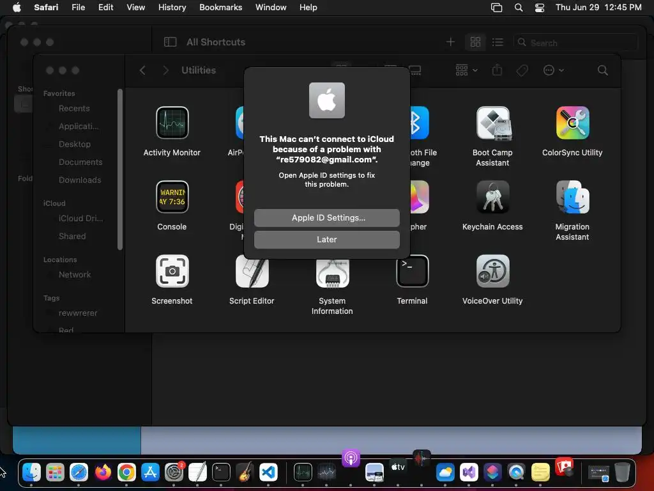
Task: Select Shared in Finder sidebar
Action: tap(72, 237)
